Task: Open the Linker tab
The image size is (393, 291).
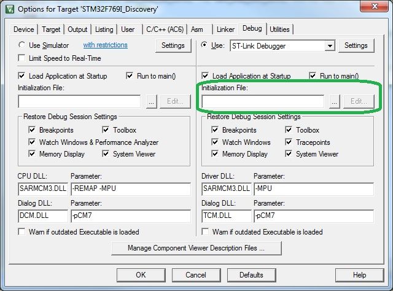Action: [225, 29]
